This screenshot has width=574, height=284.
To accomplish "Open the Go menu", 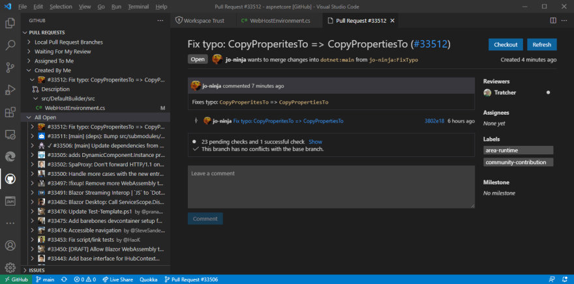I will tap(101, 7).
